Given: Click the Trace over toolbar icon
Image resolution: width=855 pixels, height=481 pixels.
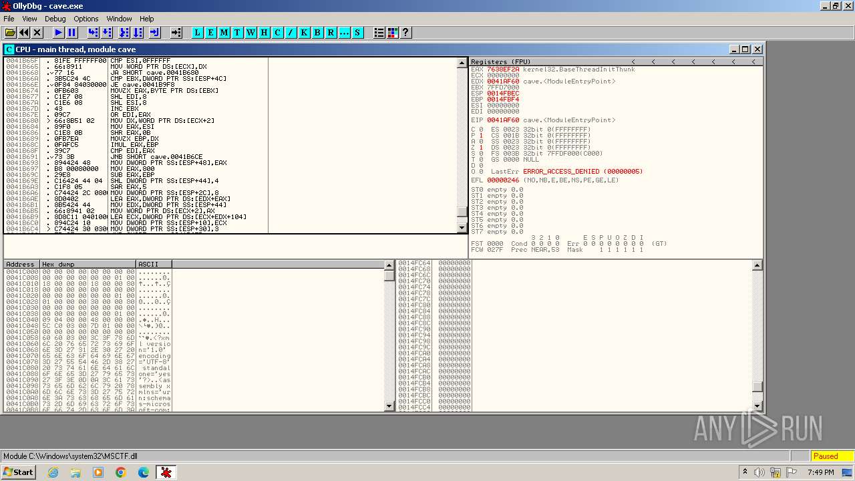Looking at the screenshot, I should 138,32.
